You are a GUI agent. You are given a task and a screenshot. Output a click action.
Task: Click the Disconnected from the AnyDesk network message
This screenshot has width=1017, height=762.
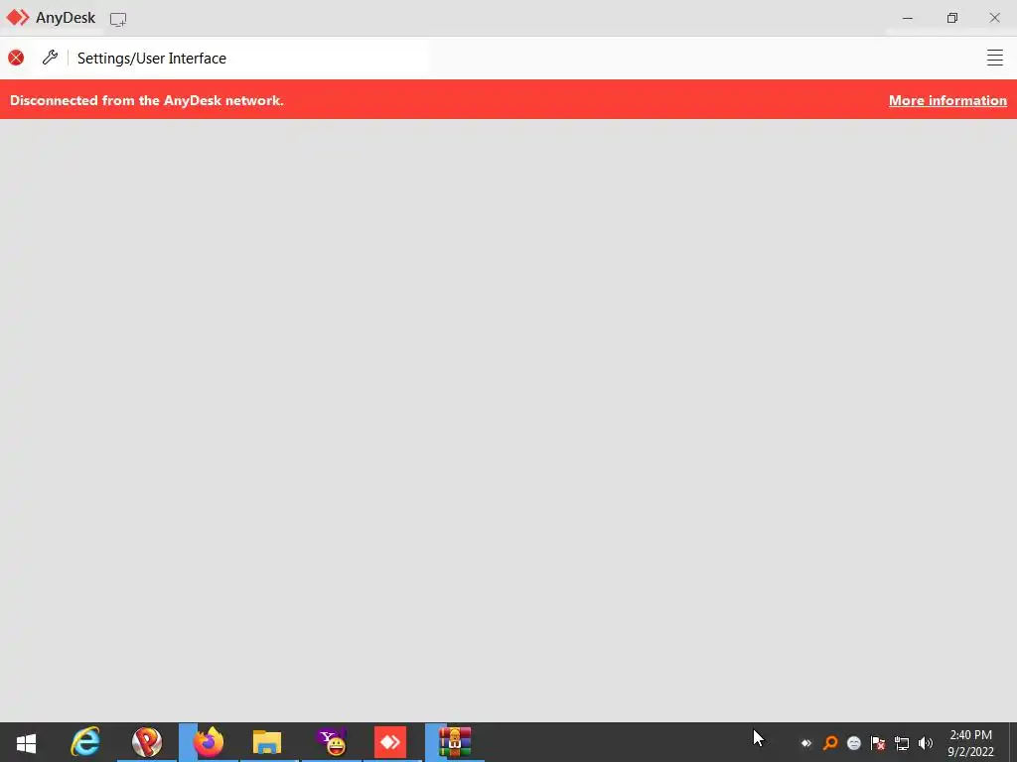(x=147, y=100)
